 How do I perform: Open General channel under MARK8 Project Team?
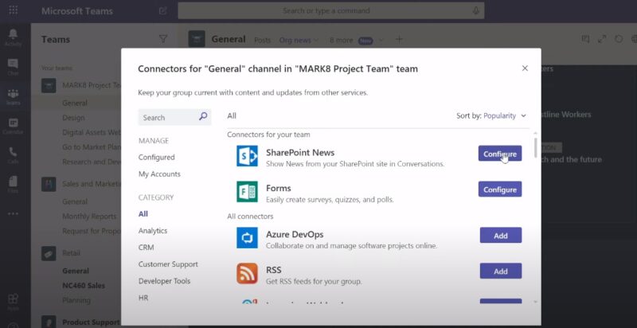click(x=75, y=103)
